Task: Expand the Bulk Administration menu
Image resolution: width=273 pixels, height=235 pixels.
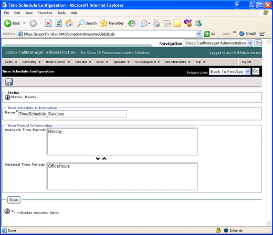Action: [178, 62]
